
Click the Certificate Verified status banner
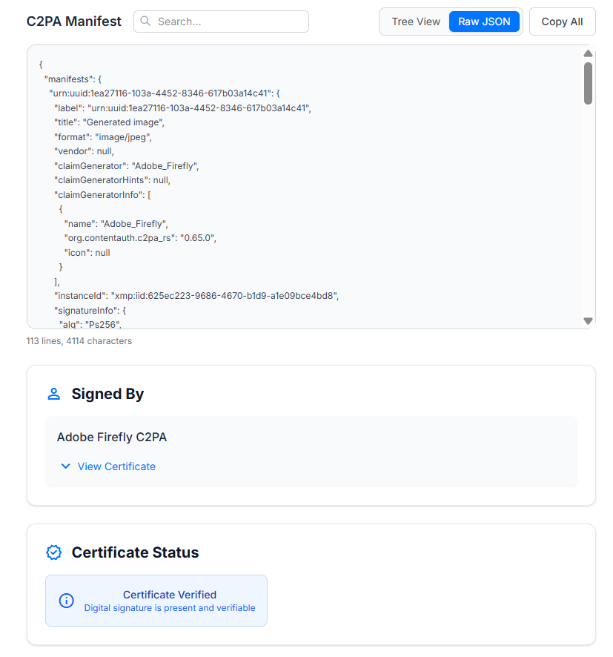(156, 600)
